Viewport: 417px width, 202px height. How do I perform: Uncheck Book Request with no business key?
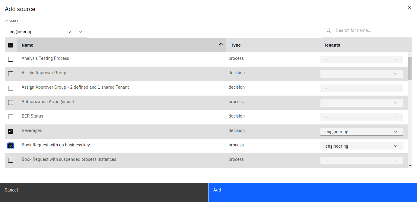(x=11, y=146)
